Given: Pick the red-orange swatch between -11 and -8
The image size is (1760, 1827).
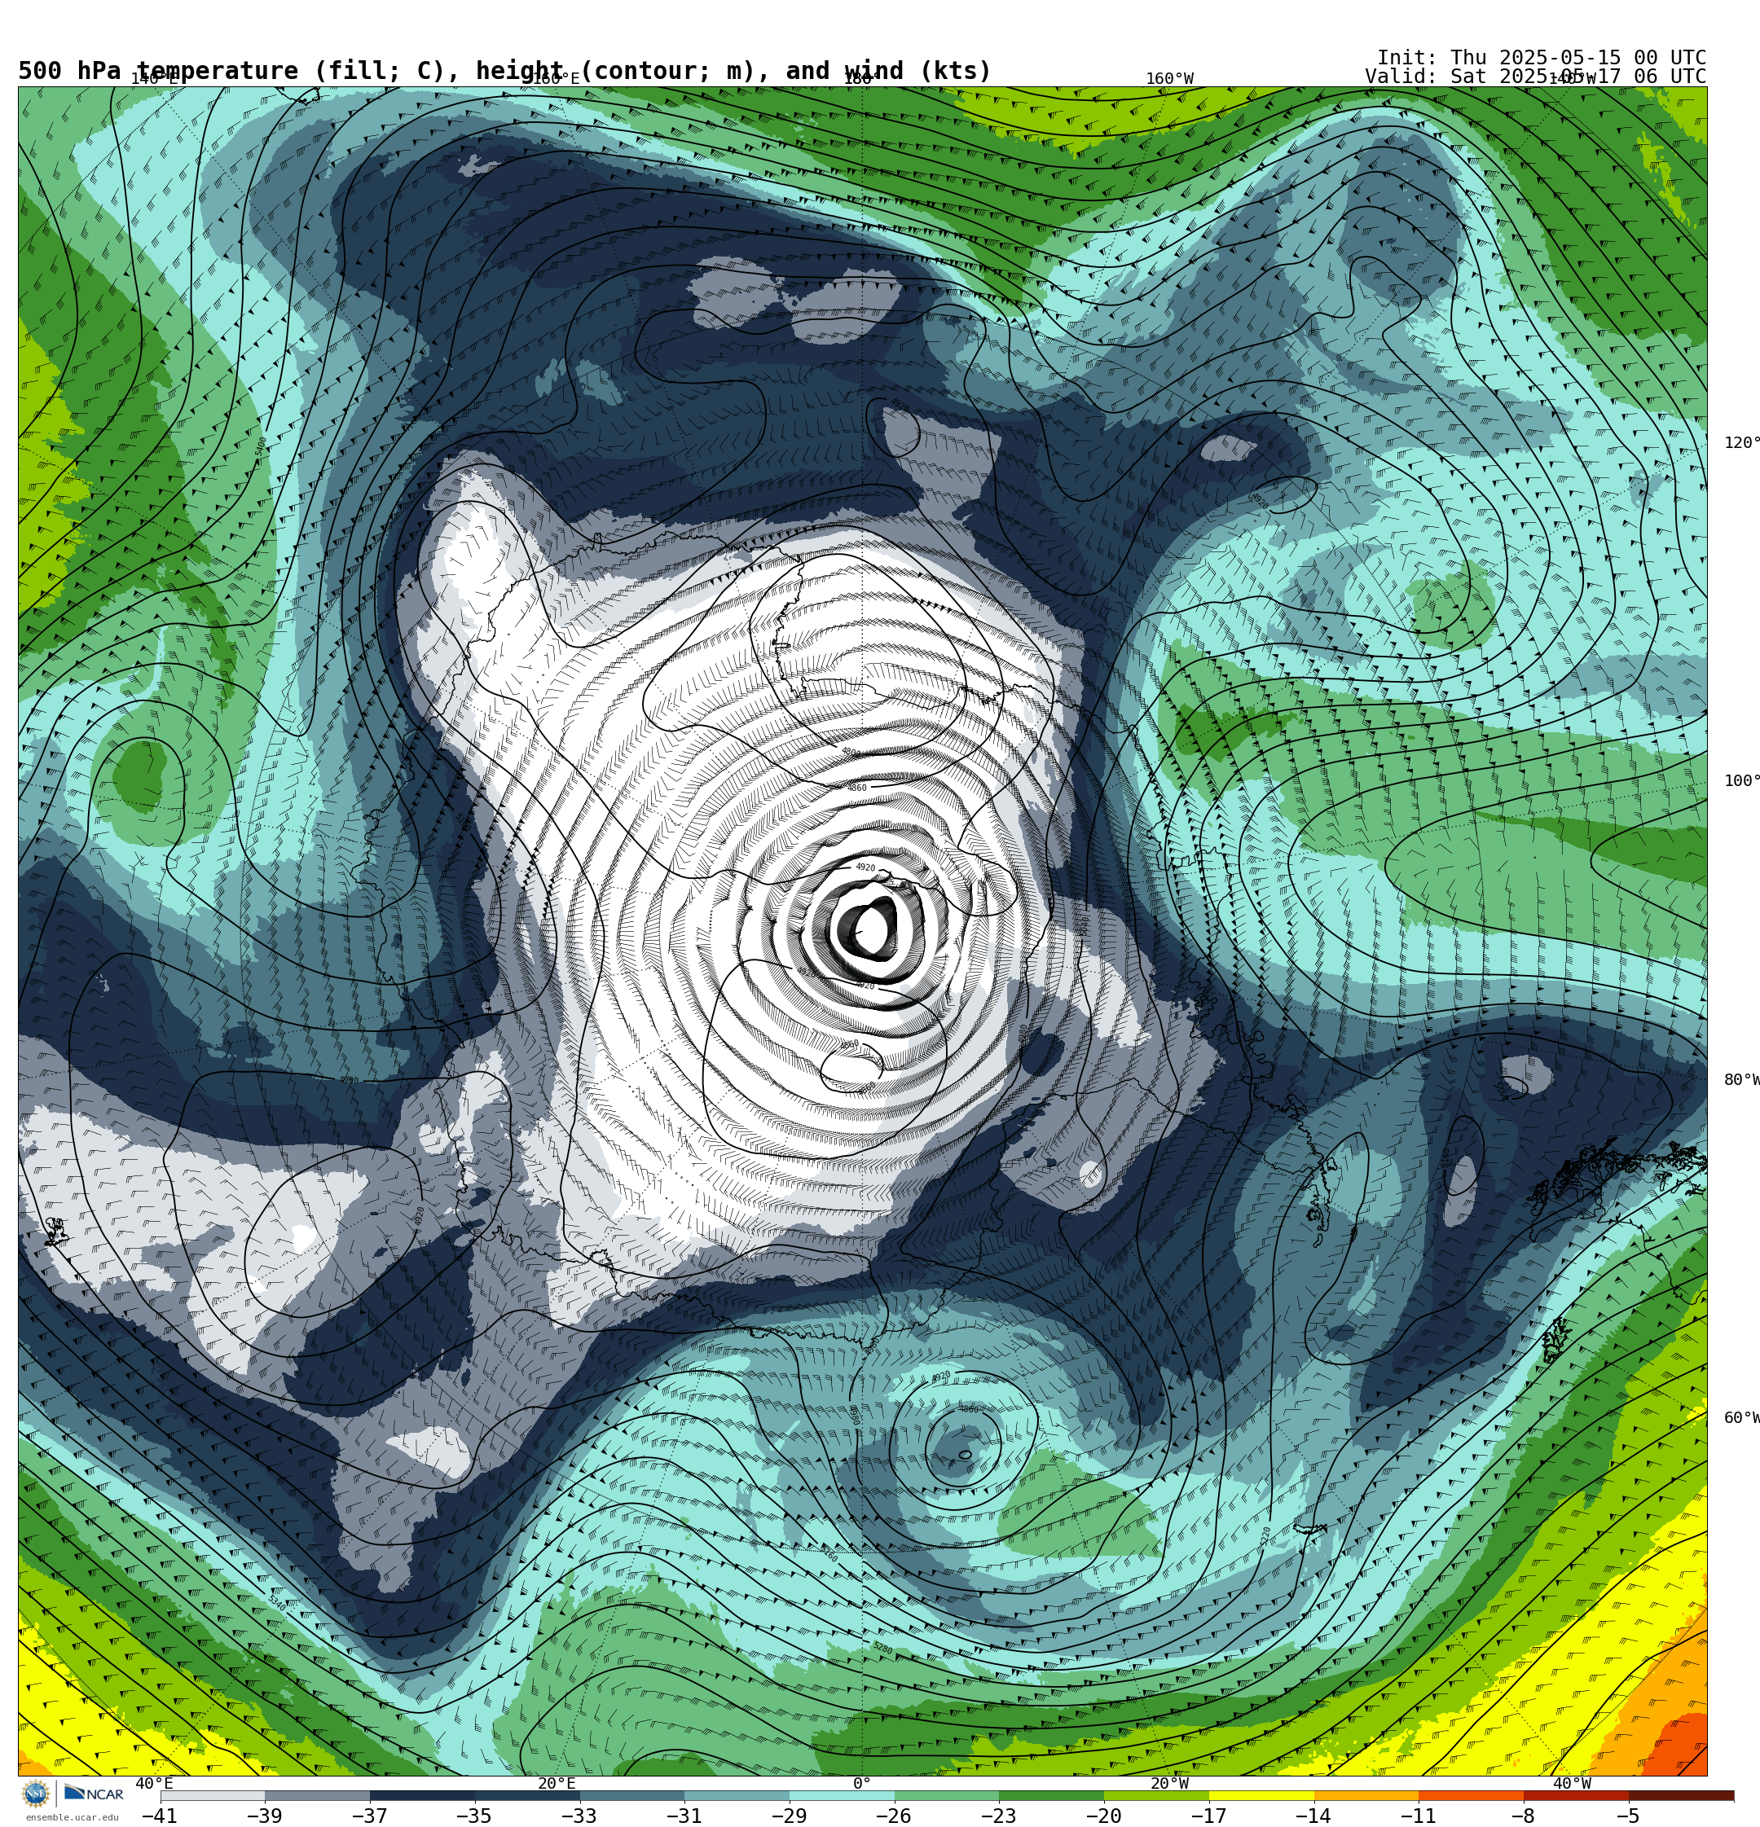Looking at the screenshot, I should coord(1472,1795).
